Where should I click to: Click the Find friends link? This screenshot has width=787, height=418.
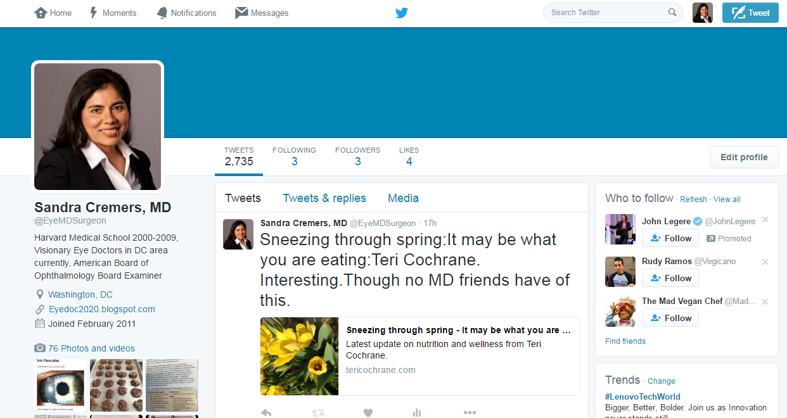pos(625,341)
